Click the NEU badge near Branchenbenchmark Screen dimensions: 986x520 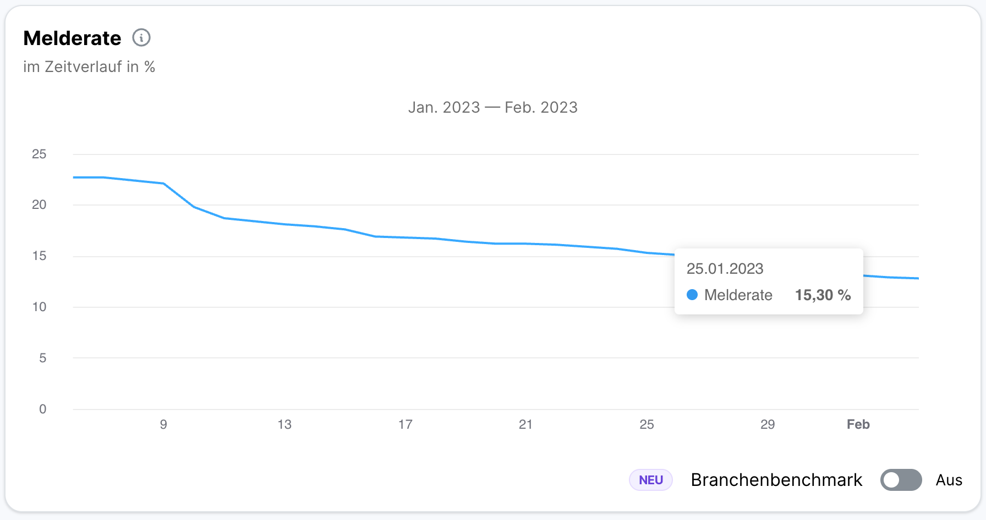coord(650,480)
